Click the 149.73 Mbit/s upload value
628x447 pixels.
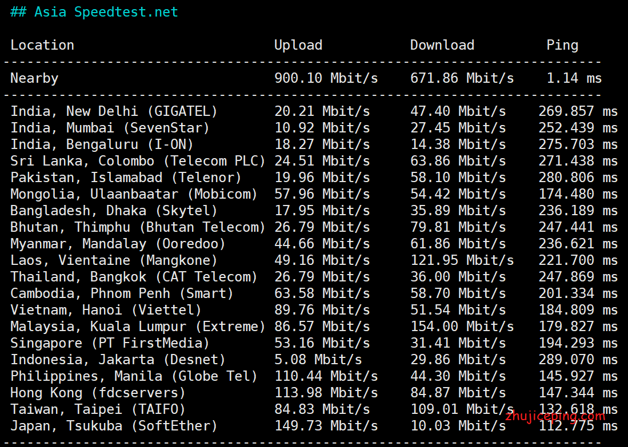click(326, 426)
